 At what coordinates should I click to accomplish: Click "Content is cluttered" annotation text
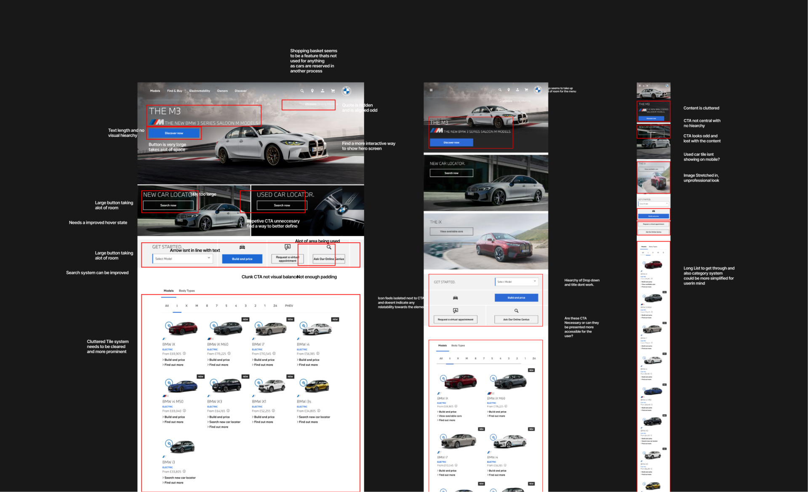click(x=701, y=108)
